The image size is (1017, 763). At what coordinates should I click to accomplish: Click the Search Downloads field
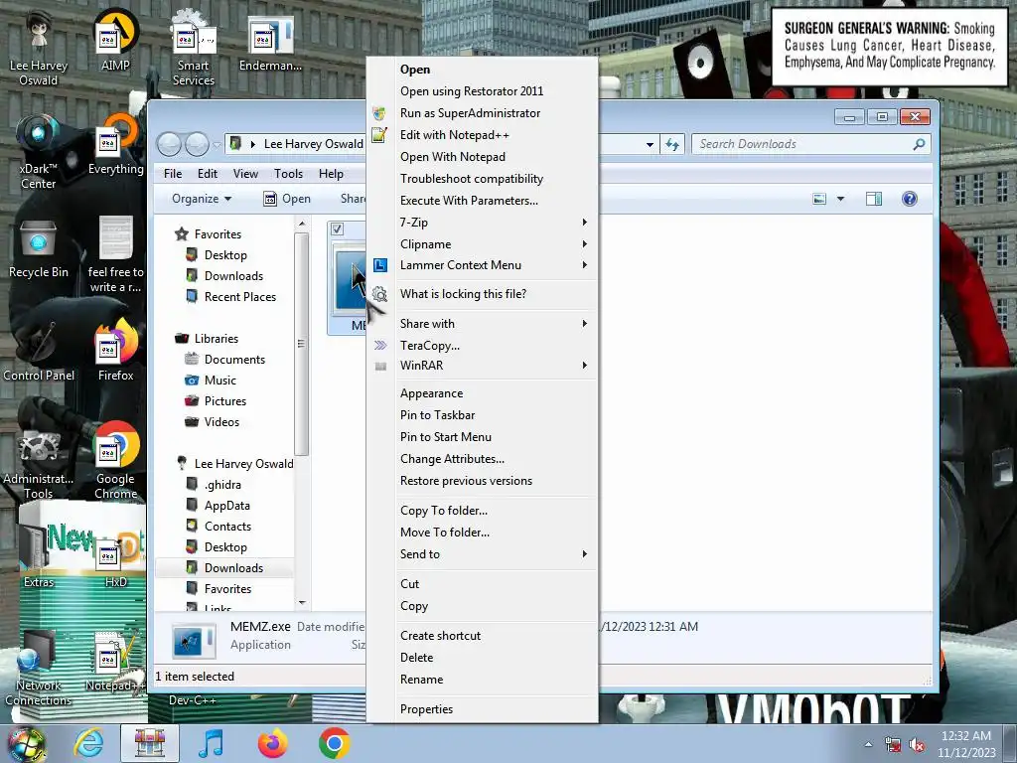pos(810,144)
